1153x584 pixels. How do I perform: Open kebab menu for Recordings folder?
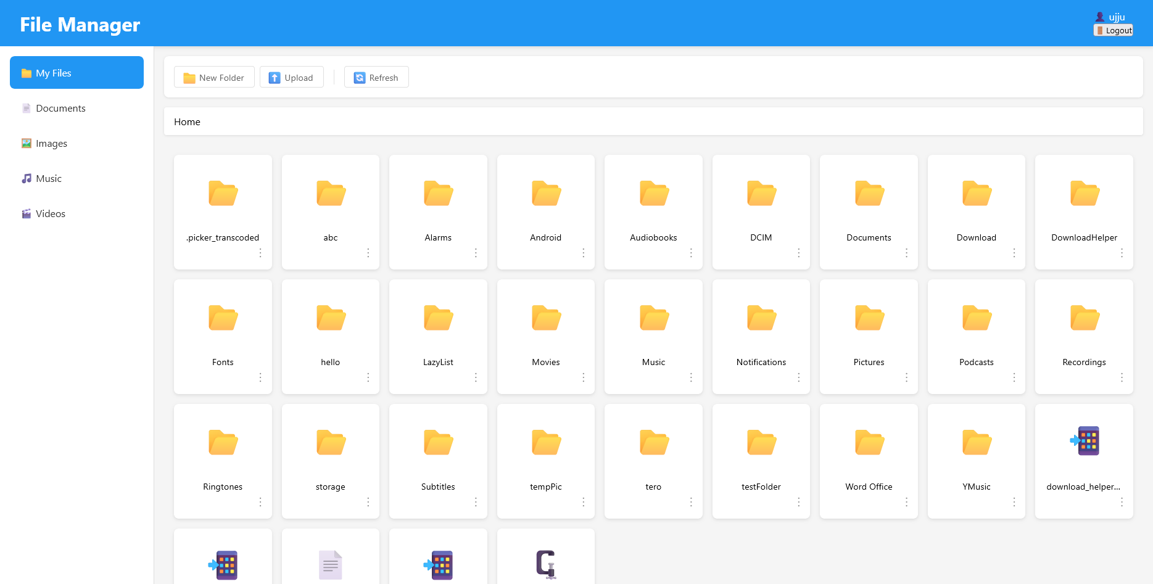[1121, 377]
